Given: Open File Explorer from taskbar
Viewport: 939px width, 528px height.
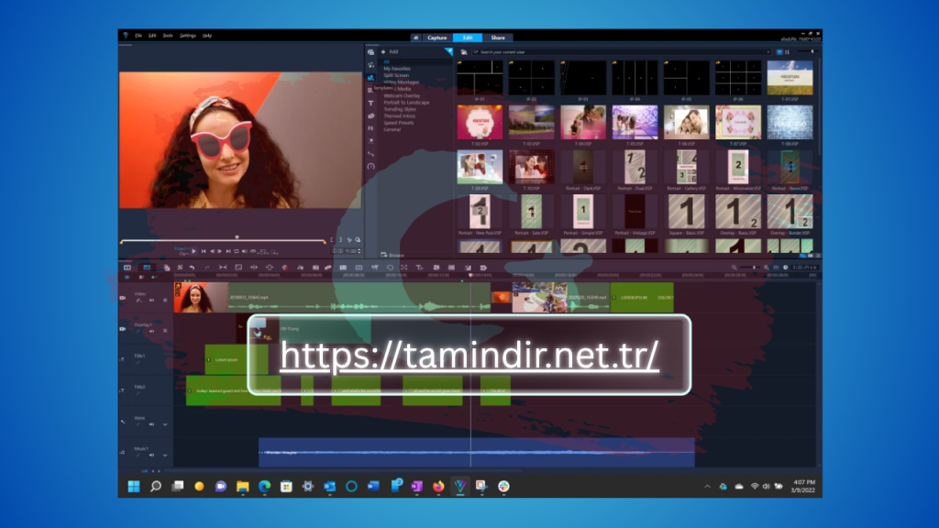Looking at the screenshot, I should (x=242, y=486).
